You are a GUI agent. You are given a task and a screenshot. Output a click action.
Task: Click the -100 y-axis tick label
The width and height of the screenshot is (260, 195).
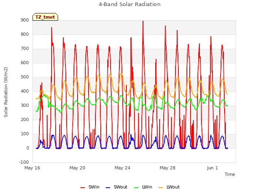[24, 162]
